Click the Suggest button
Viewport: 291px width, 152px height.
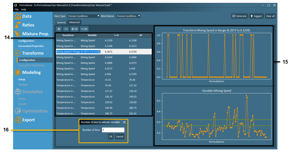pyautogui.click(x=256, y=16)
